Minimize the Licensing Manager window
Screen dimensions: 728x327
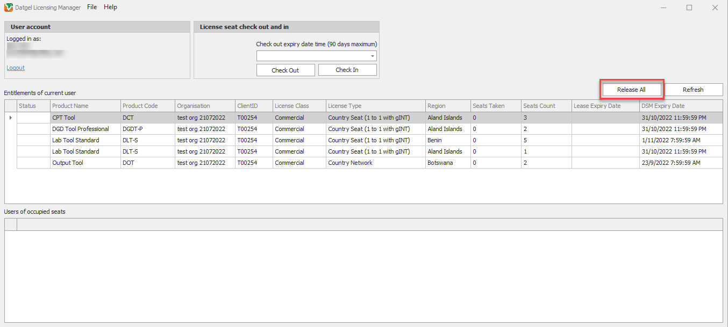pyautogui.click(x=663, y=8)
